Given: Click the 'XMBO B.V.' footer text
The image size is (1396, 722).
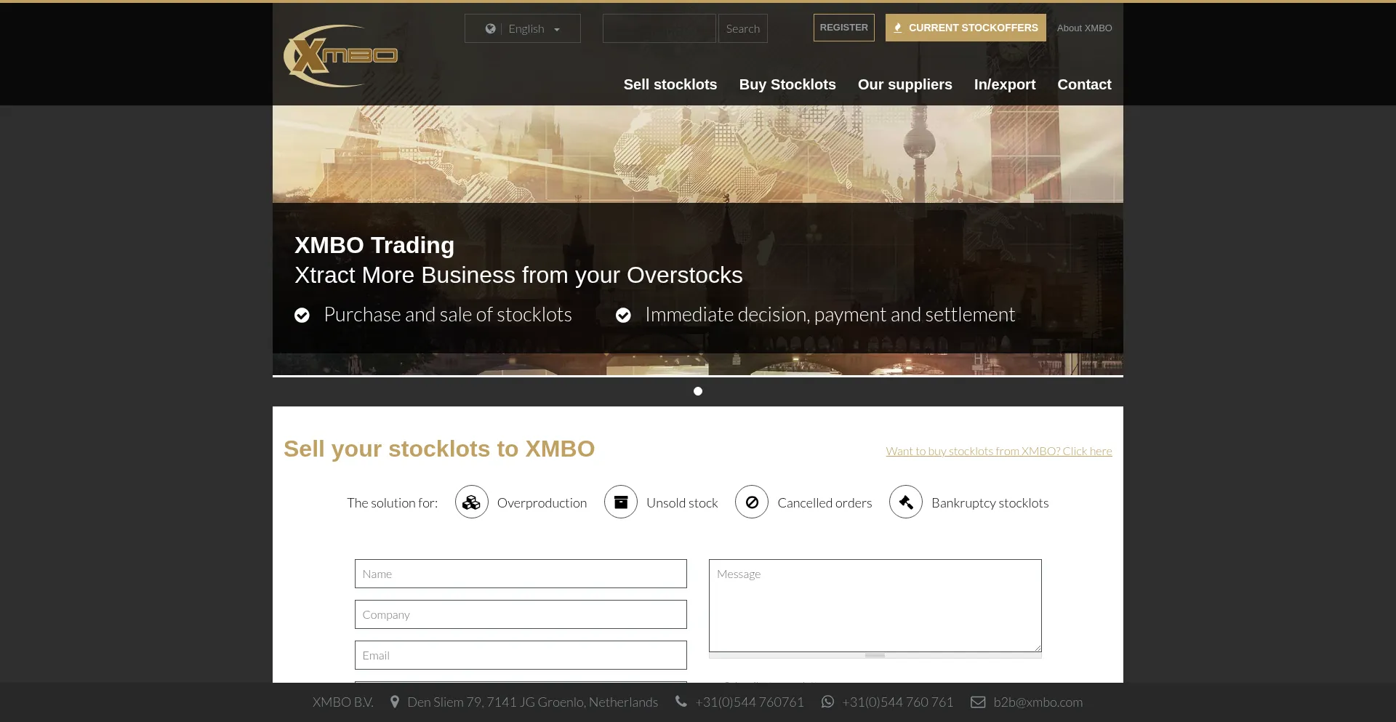Looking at the screenshot, I should pos(343,702).
